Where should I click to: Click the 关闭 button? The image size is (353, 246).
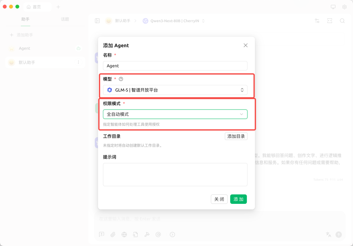(219, 199)
